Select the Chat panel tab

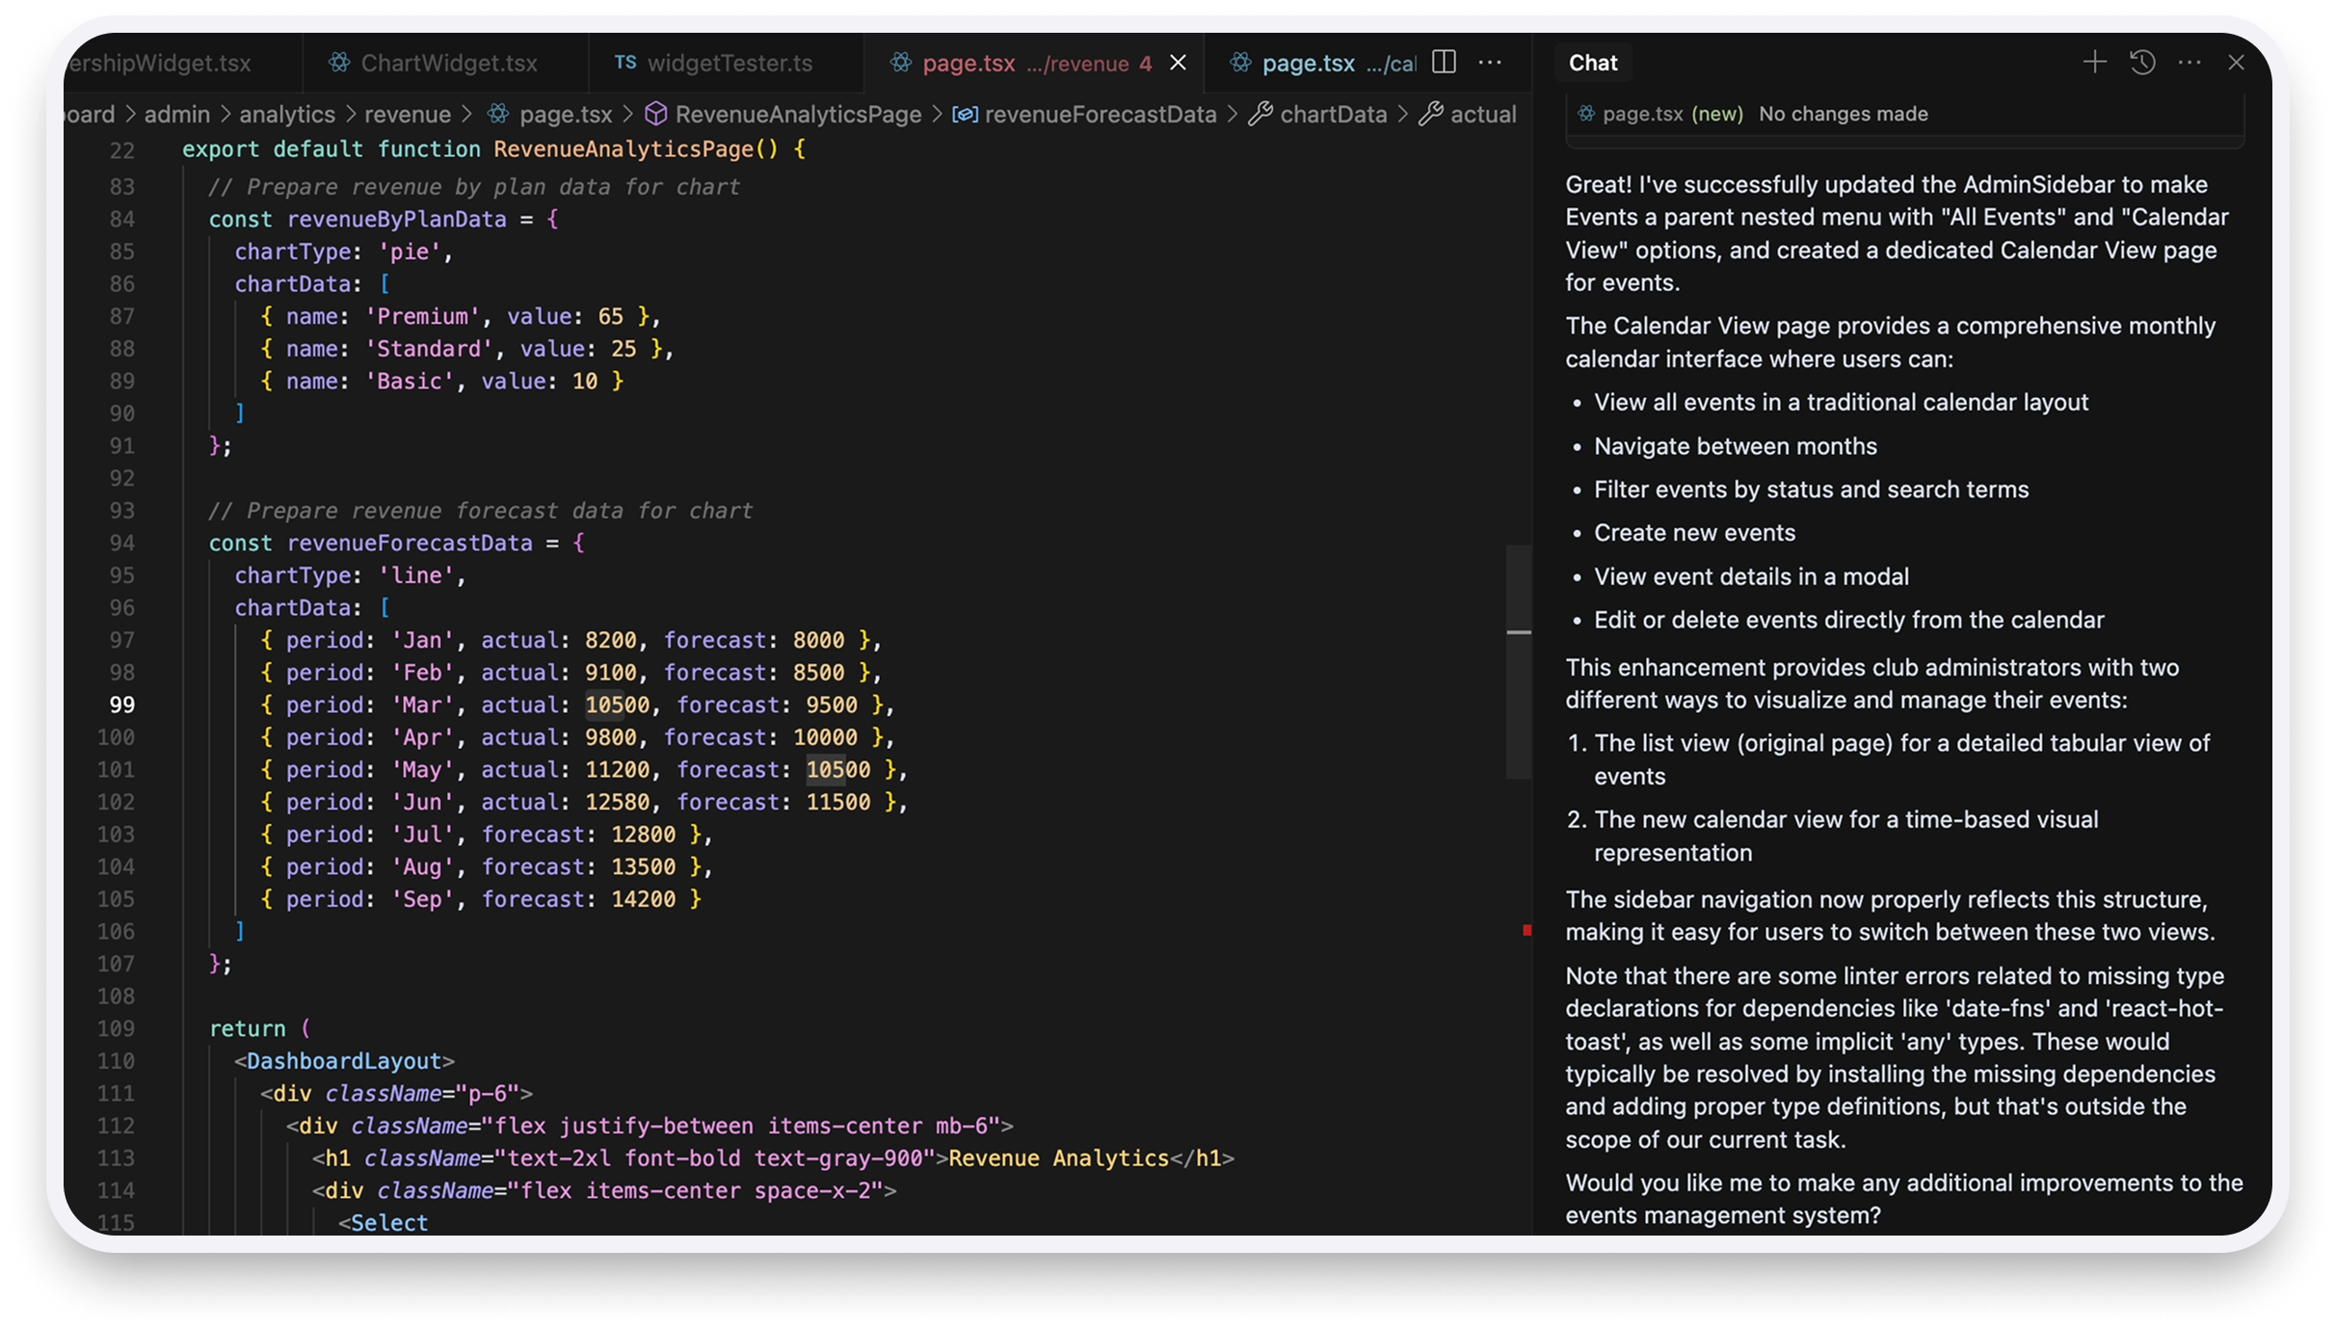point(1593,63)
